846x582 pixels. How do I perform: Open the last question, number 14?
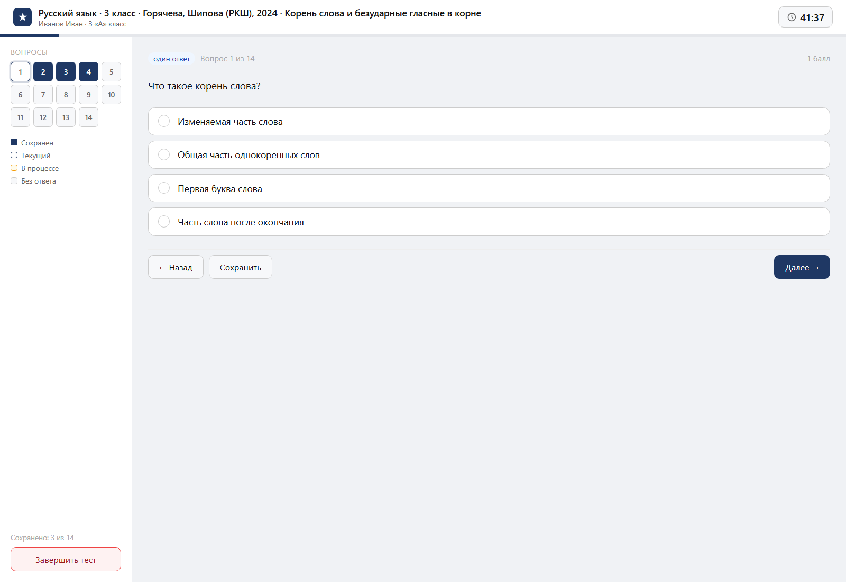[88, 117]
